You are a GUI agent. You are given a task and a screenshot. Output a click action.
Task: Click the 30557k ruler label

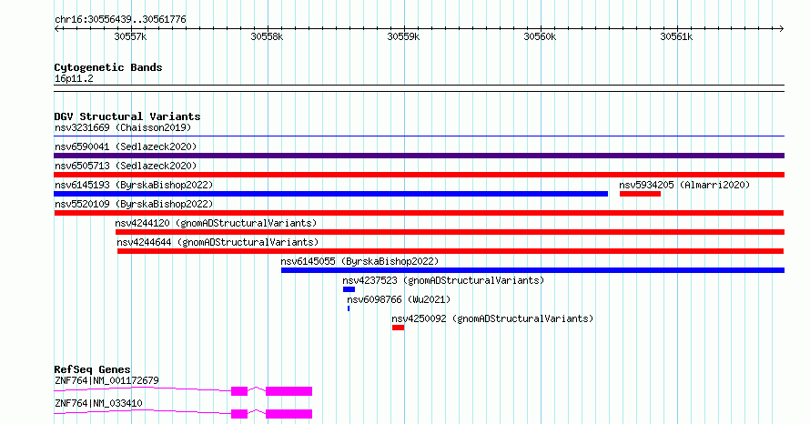pos(130,36)
